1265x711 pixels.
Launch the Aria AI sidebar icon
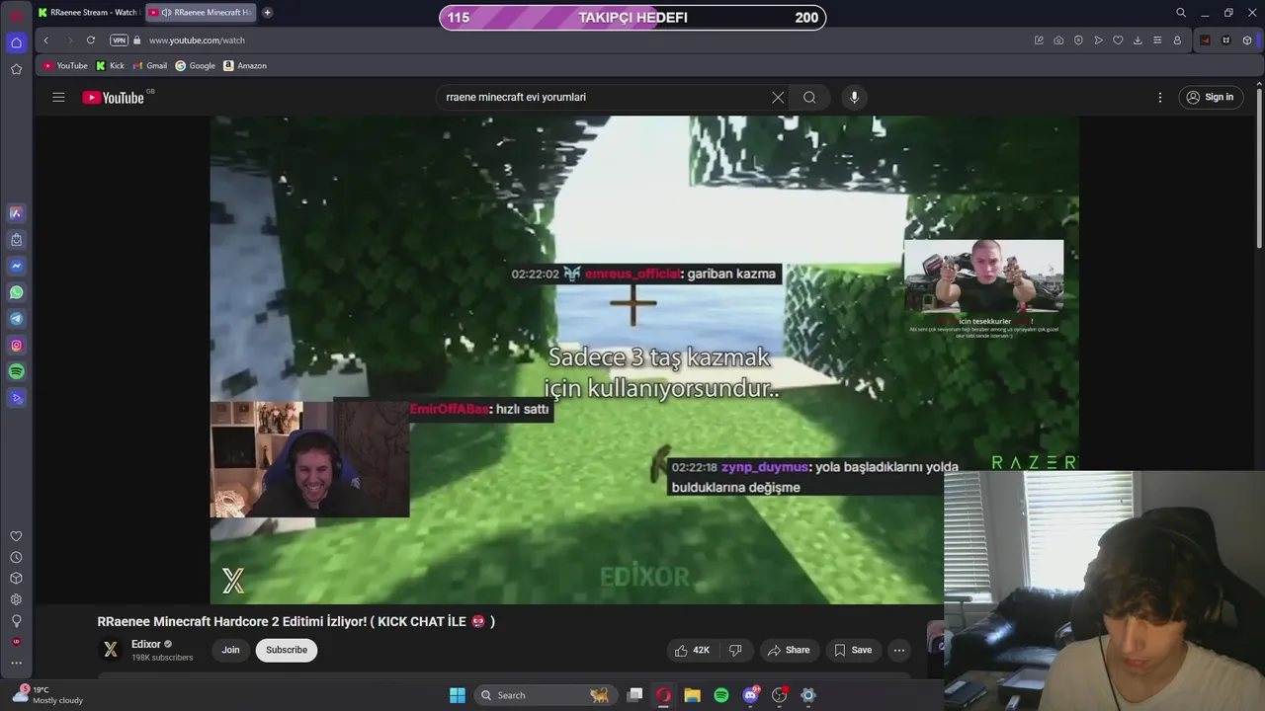(x=16, y=213)
